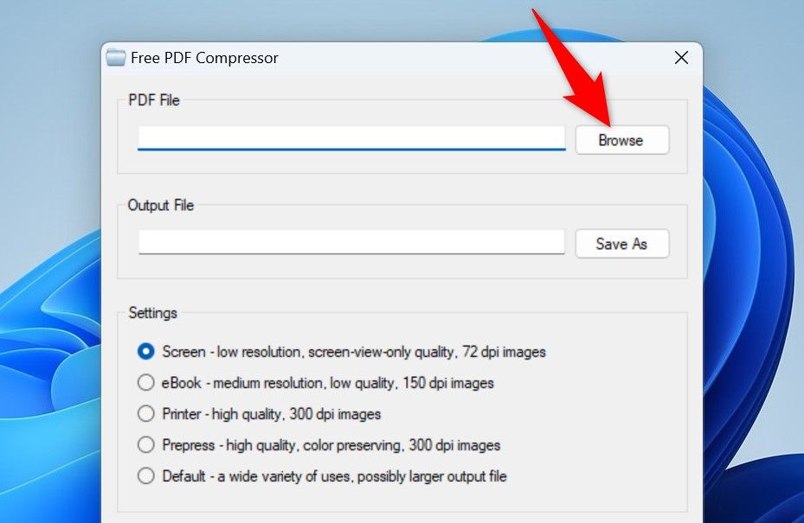The height and width of the screenshot is (523, 804).
Task: Enable the Prepress color preserving option
Action: (145, 445)
